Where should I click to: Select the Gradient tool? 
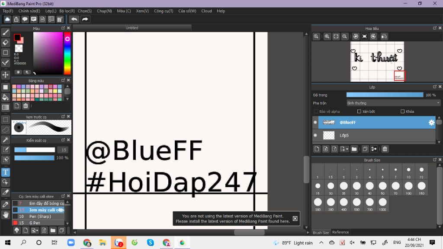[x=5, y=107]
